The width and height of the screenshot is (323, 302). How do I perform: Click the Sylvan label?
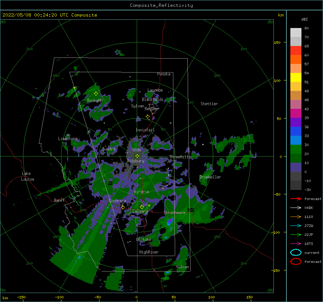137,106
